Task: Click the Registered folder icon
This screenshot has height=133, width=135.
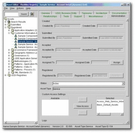Action: [9, 27]
